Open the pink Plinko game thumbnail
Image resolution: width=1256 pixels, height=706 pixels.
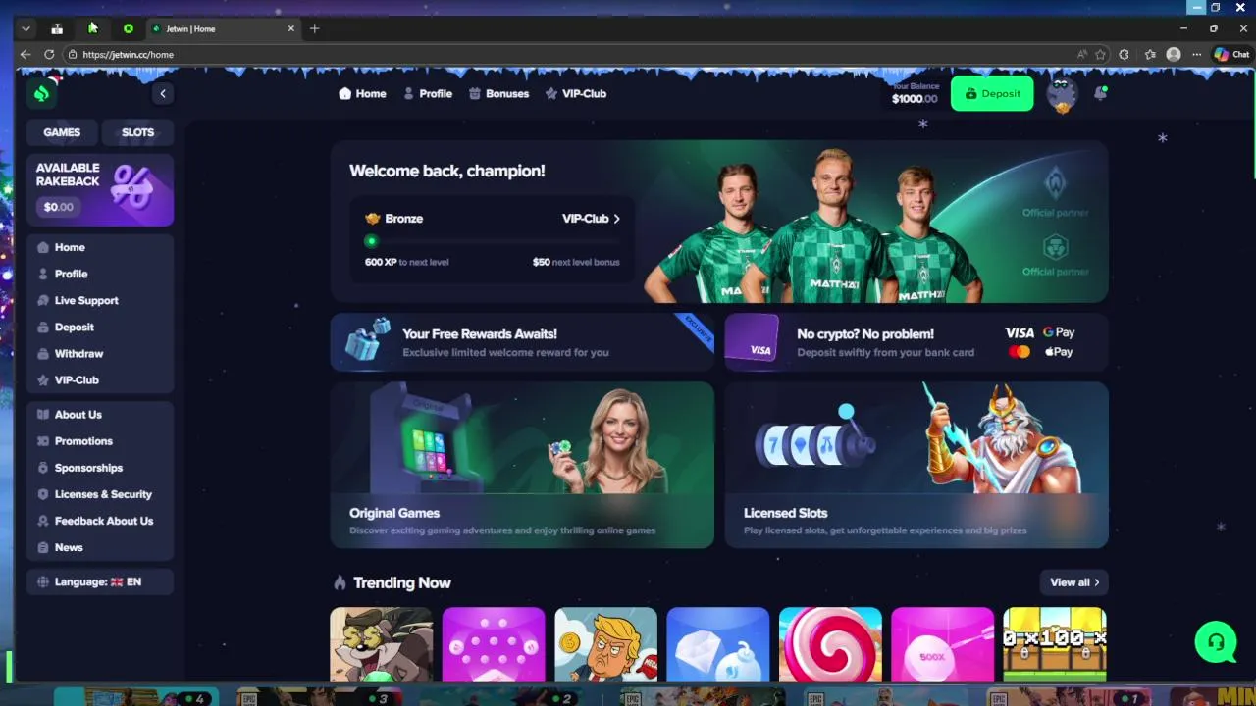[494, 644]
